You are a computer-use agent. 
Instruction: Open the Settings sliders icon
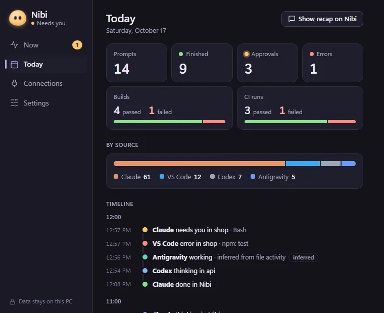point(14,103)
